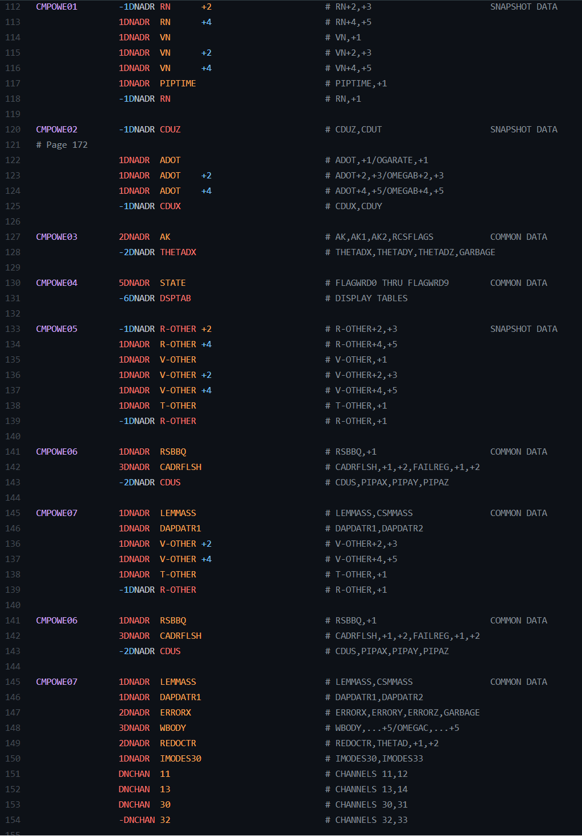Image resolution: width=582 pixels, height=836 pixels.
Task: Click the WBODY operand
Action: pos(173,728)
